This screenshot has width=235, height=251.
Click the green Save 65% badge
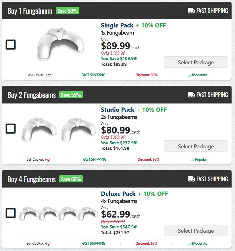71,179
